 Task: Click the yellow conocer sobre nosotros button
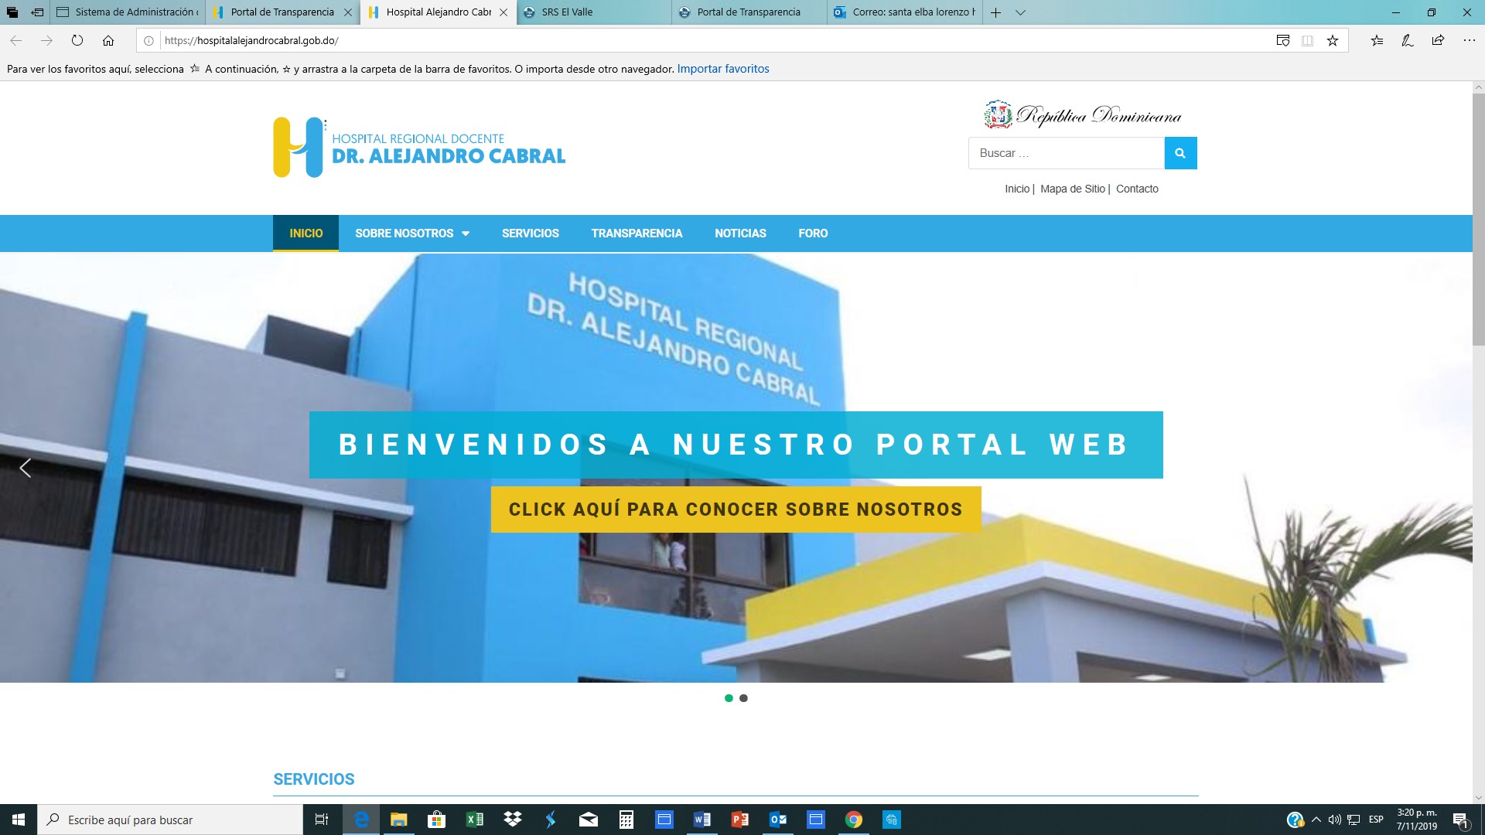(x=736, y=510)
